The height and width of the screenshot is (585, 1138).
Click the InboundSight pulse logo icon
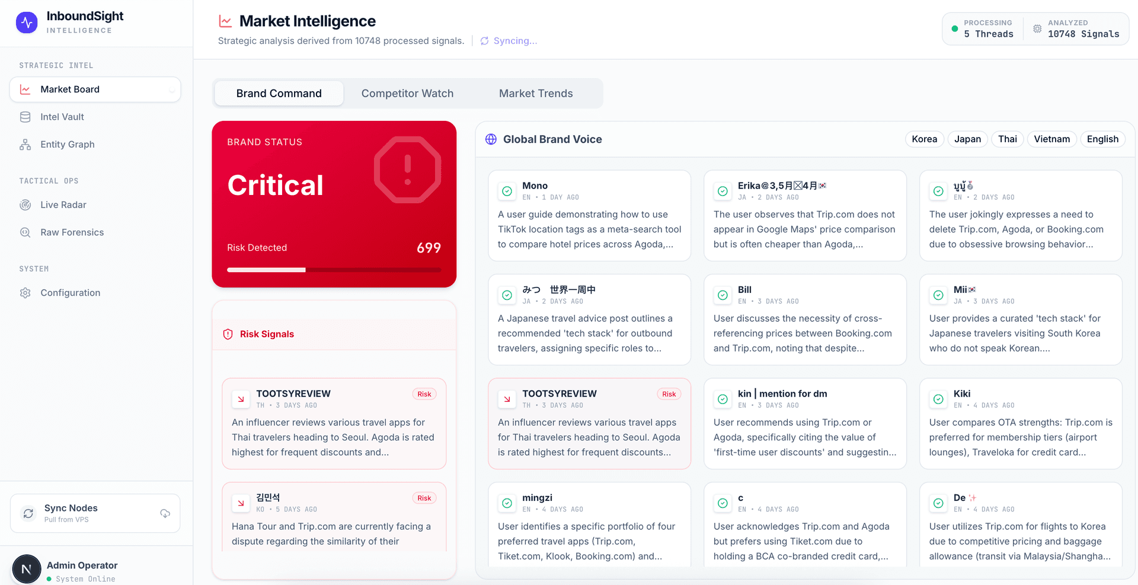coord(27,23)
